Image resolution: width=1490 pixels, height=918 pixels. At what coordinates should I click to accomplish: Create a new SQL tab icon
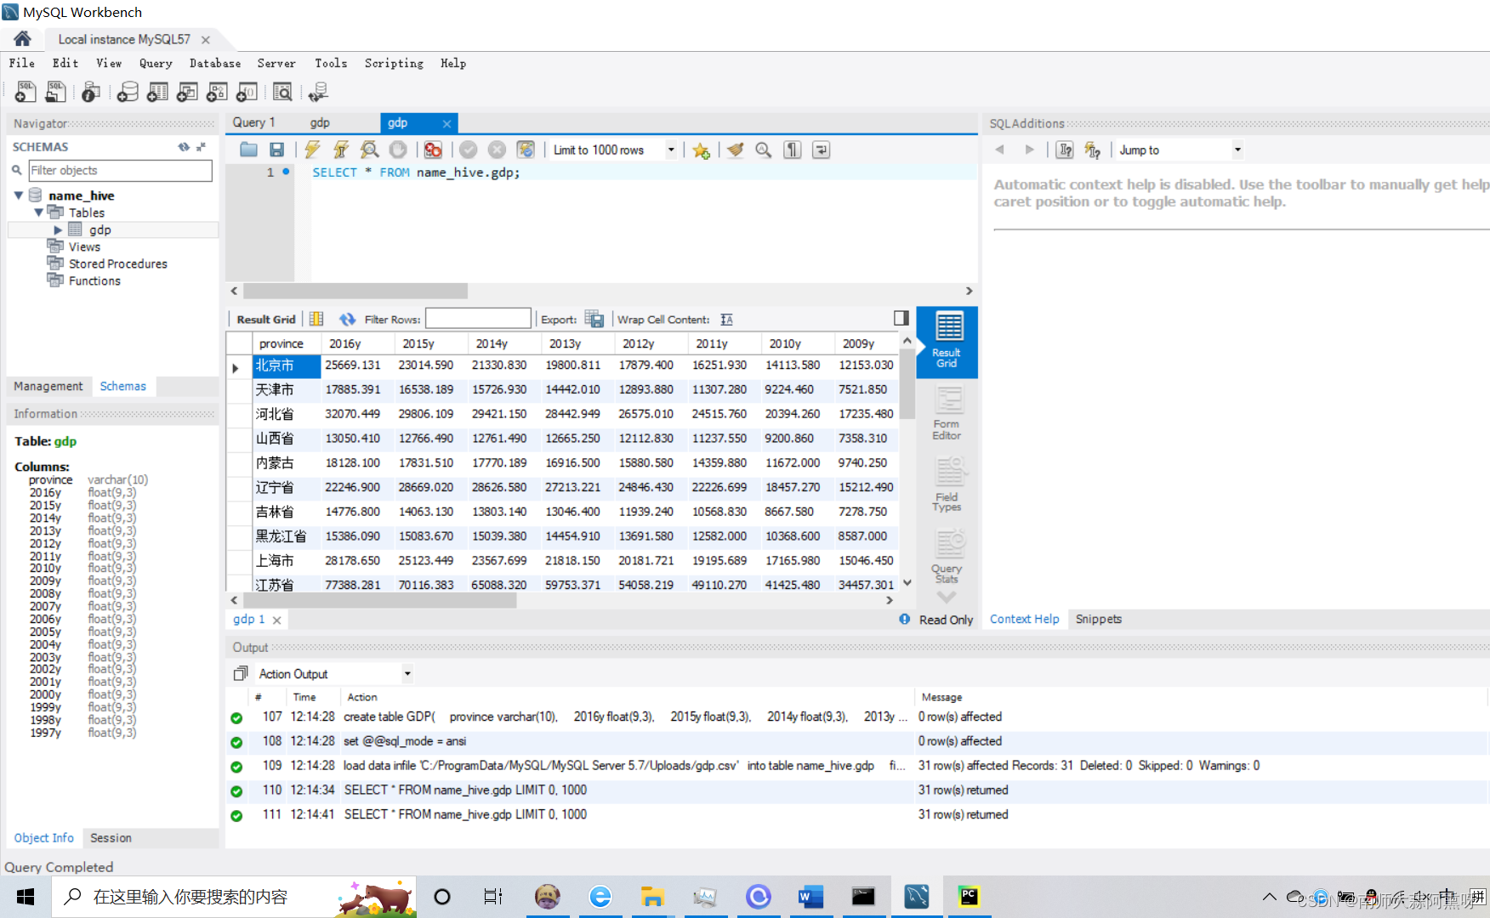click(x=26, y=92)
